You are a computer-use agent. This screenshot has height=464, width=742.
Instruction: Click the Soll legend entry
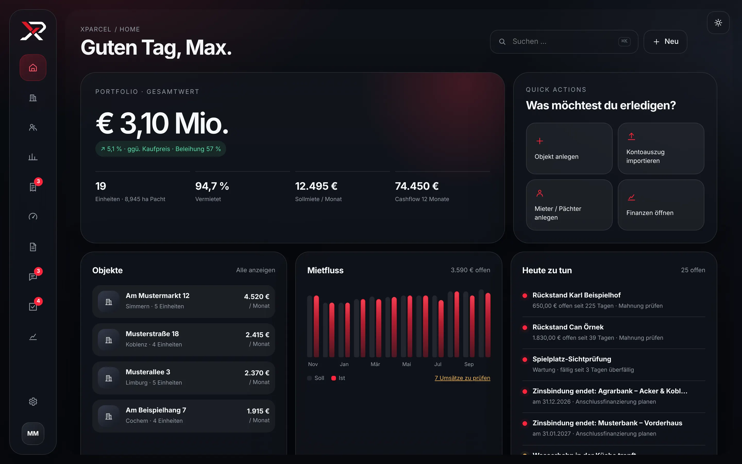pyautogui.click(x=316, y=378)
